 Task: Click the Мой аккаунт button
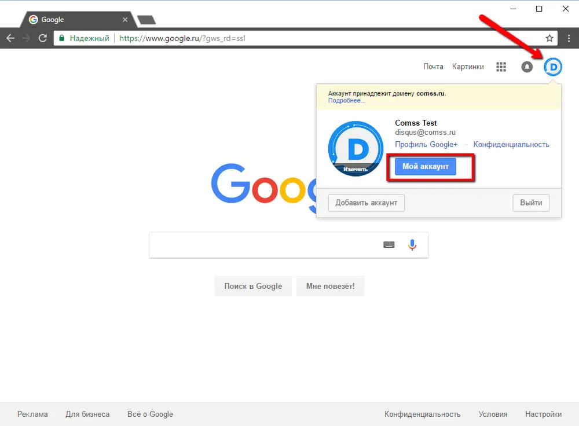(x=426, y=167)
